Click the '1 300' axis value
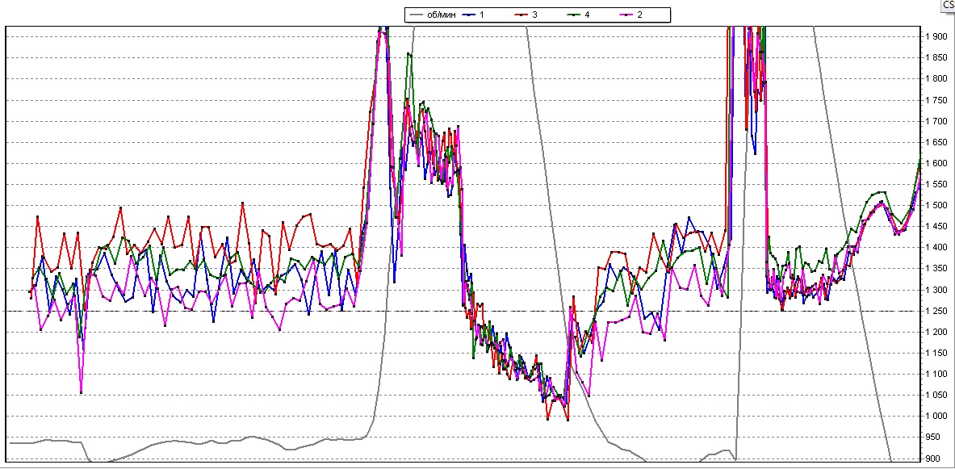The image size is (955, 469). (936, 290)
